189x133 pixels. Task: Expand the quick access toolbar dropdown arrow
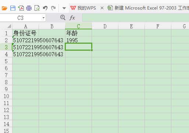(x=64, y=8)
